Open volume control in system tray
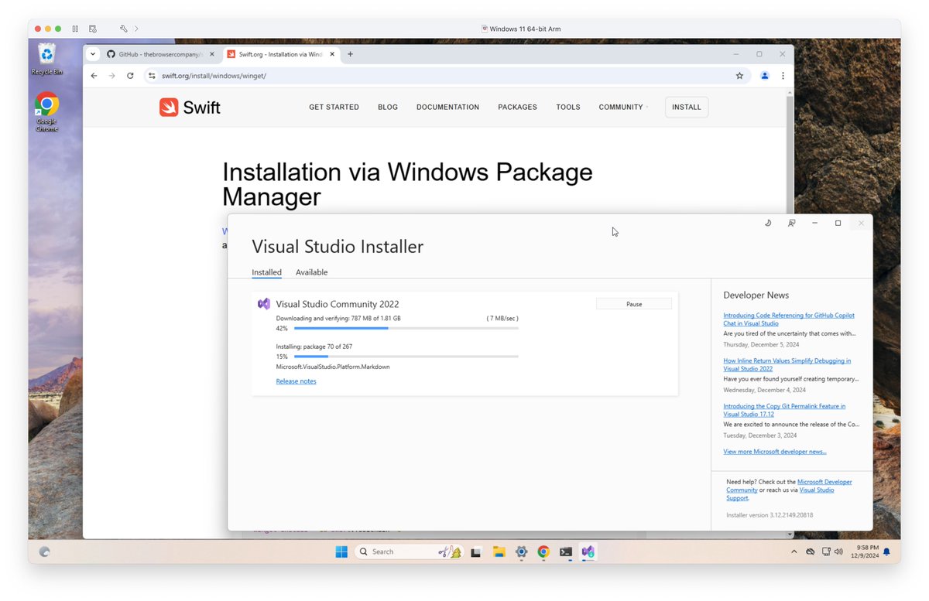The width and height of the screenshot is (929, 601). 839,551
